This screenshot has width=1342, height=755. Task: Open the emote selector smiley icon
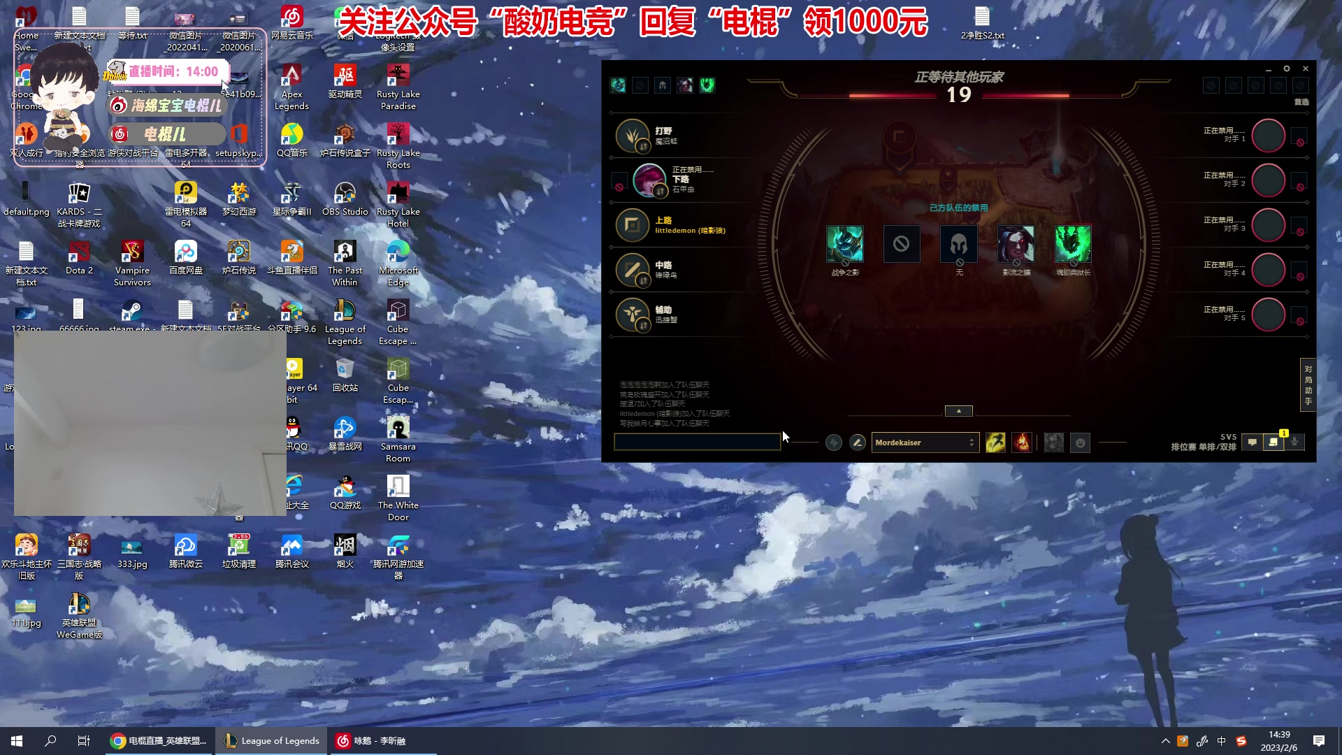pyautogui.click(x=1080, y=443)
